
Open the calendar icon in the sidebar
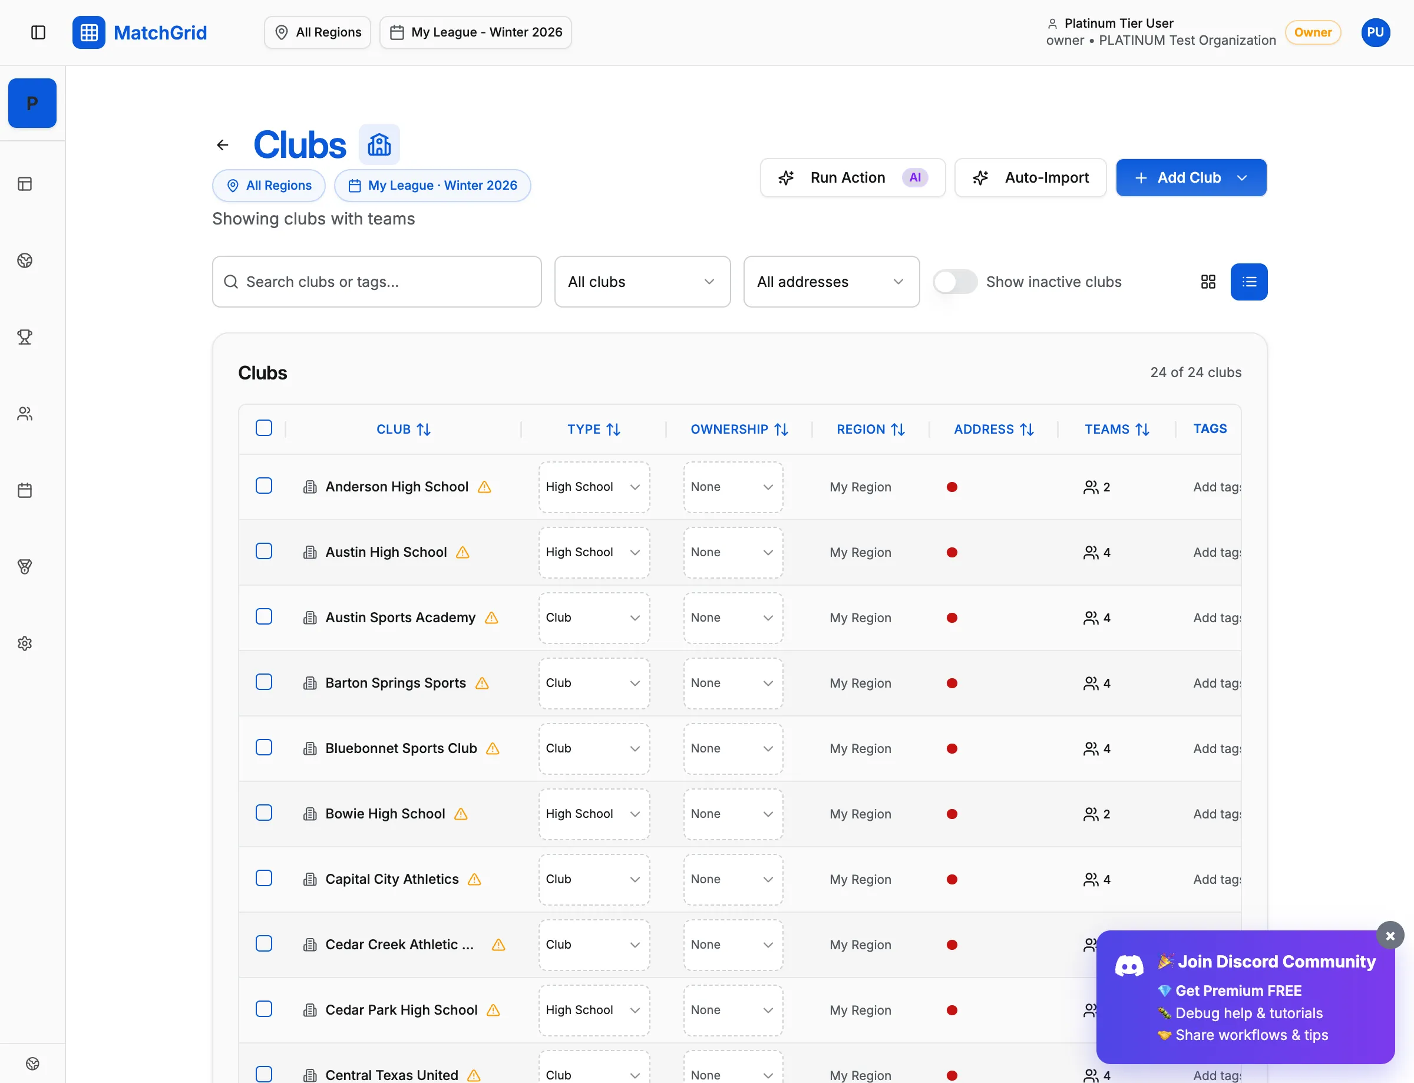25,490
